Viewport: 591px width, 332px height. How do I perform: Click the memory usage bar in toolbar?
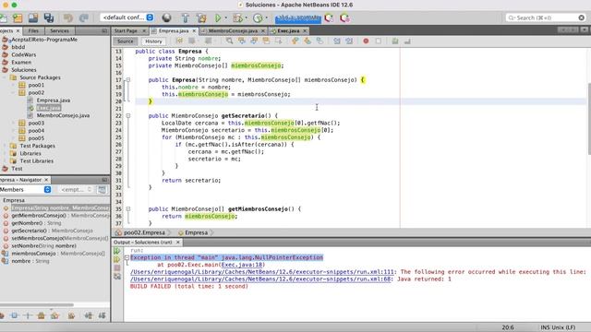[297, 18]
